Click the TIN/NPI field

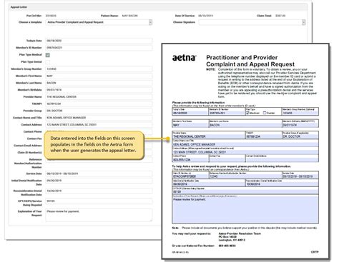tap(99, 104)
